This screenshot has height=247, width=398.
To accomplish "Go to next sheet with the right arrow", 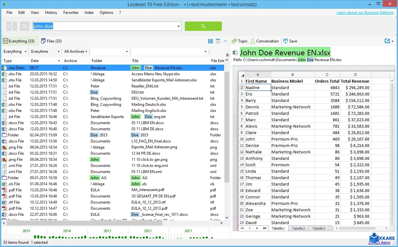I will pos(257,228).
